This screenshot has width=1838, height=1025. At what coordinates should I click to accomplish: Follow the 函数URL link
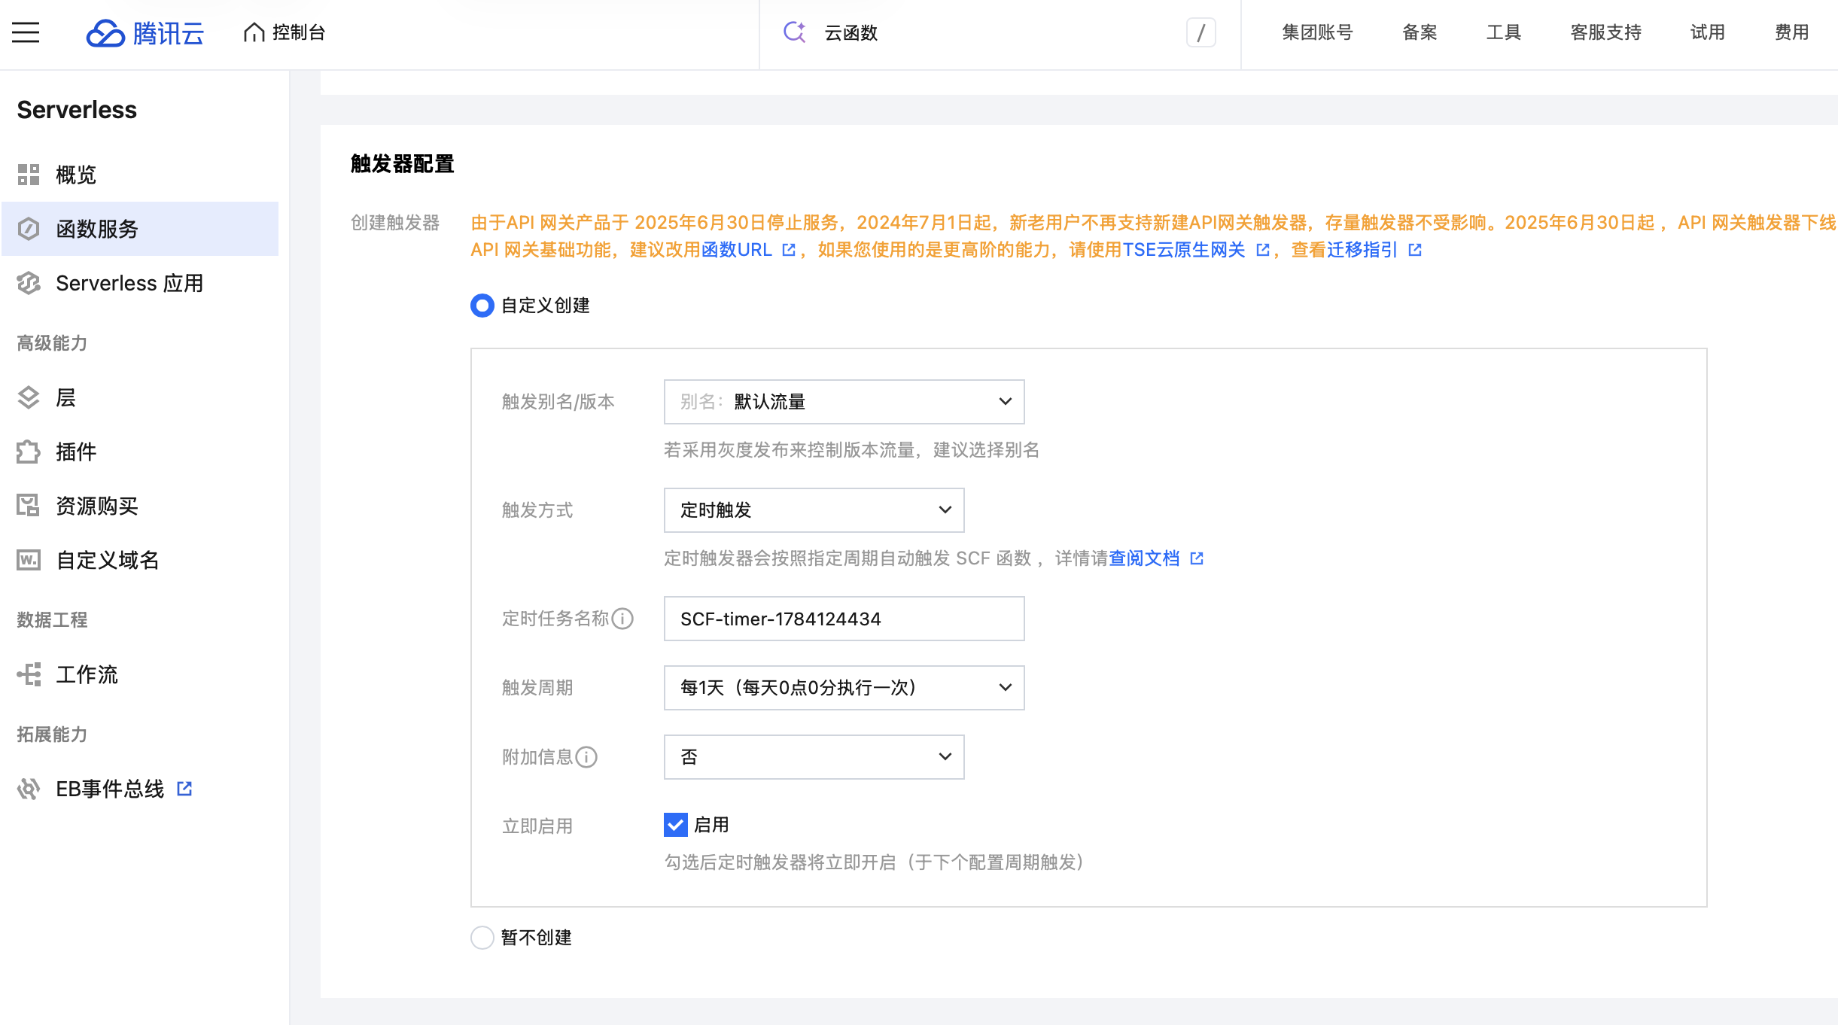[737, 250]
